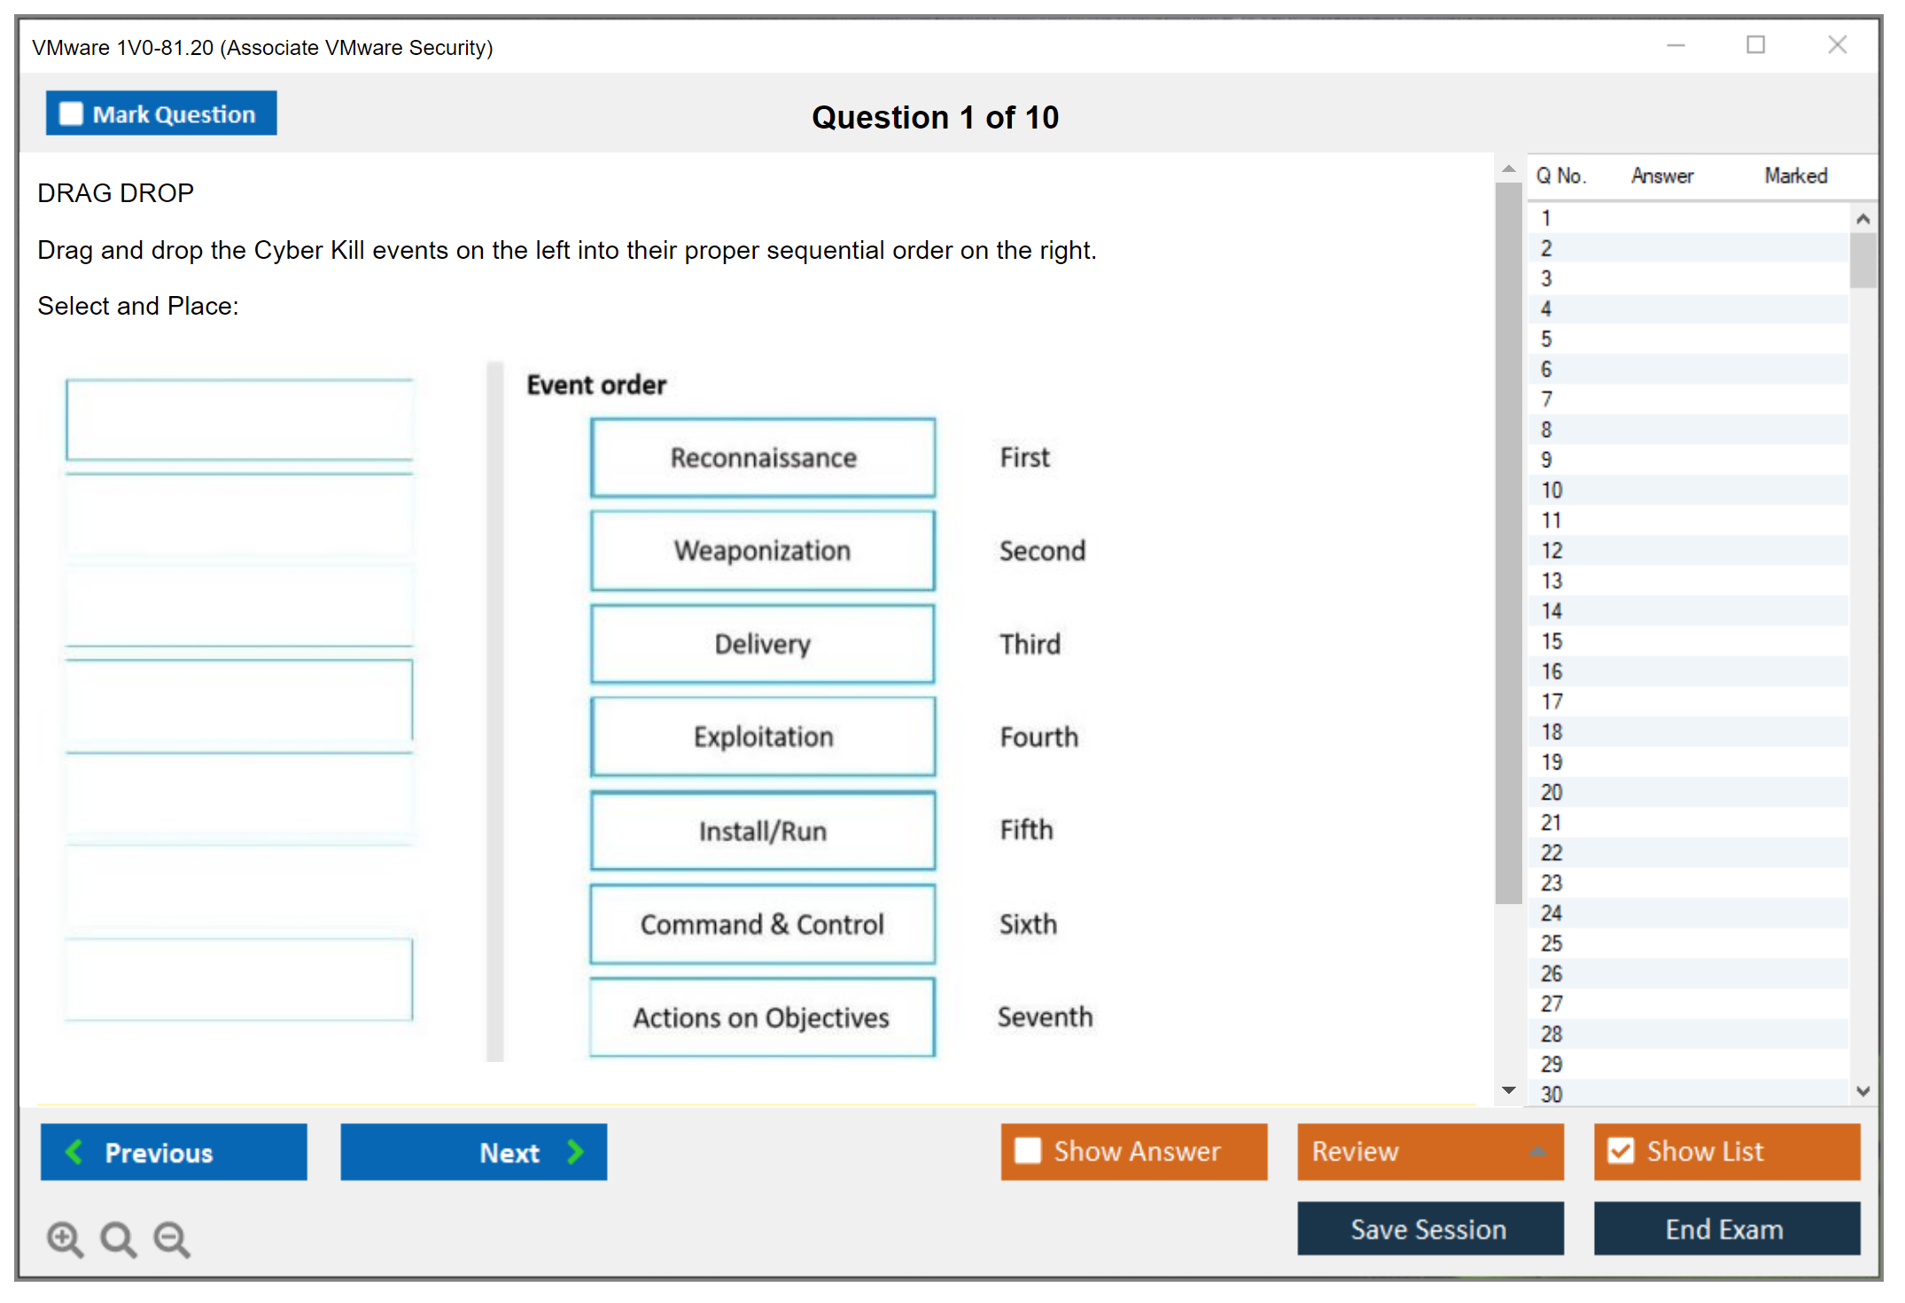
Task: Click the right chevron on Next button
Action: click(576, 1152)
